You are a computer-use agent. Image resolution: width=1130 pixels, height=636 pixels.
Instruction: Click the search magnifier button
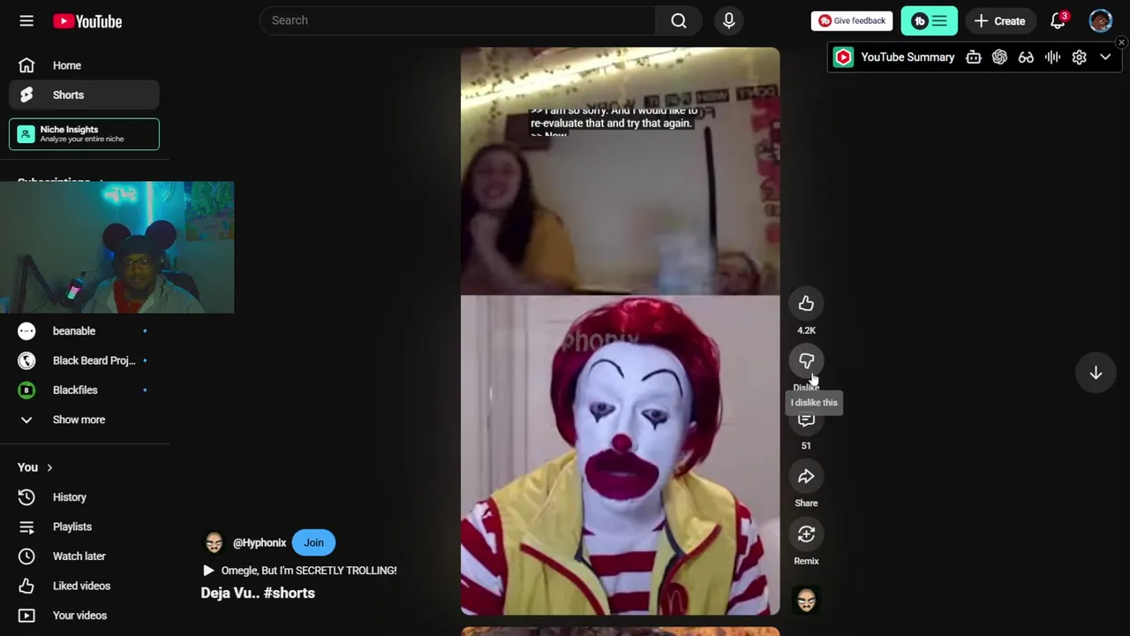click(x=678, y=20)
